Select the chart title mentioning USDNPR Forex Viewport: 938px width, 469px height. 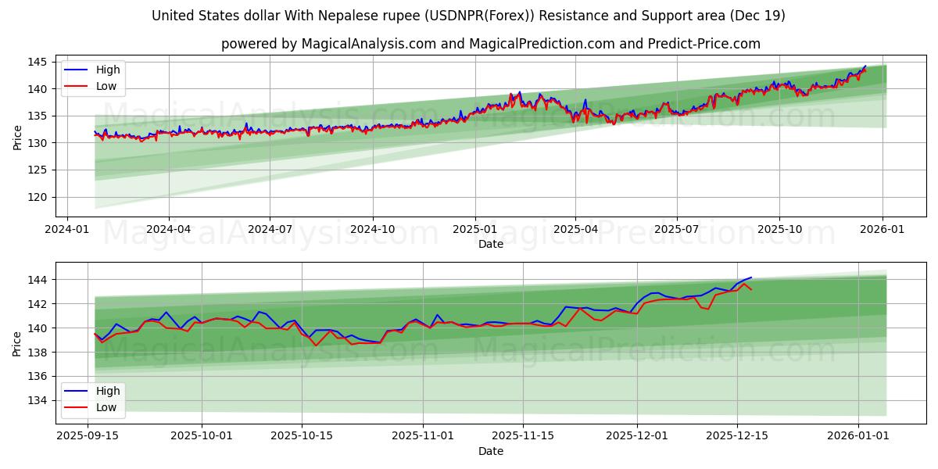coord(469,17)
